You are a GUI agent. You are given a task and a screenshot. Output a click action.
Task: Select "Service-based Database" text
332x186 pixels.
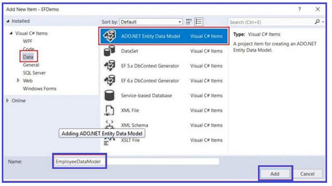tap(147, 95)
